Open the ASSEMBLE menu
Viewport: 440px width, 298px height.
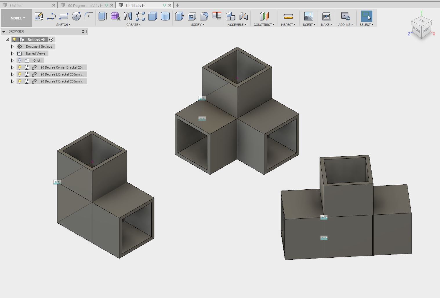click(237, 25)
